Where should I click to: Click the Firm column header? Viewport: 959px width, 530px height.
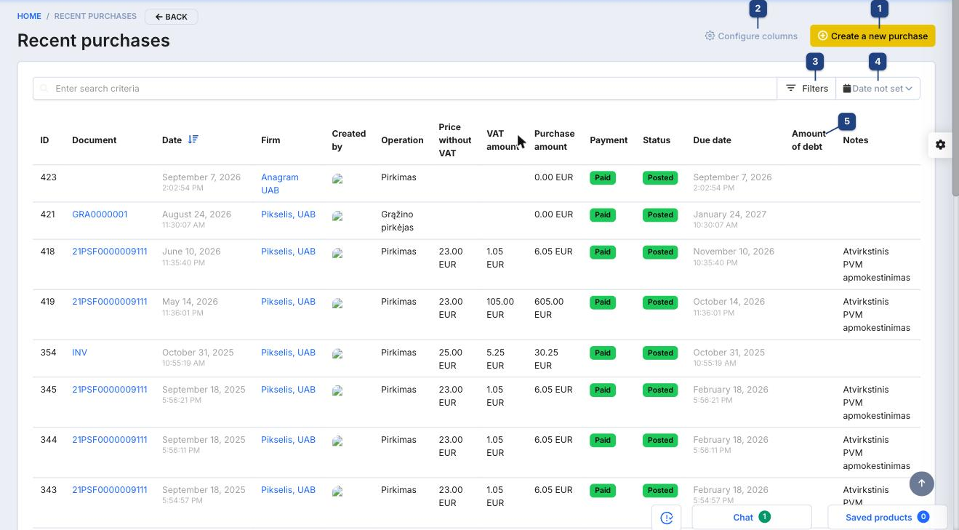click(x=270, y=140)
